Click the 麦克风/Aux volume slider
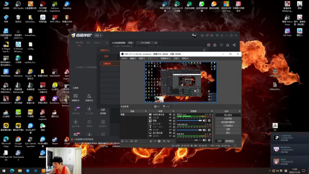 (189, 121)
